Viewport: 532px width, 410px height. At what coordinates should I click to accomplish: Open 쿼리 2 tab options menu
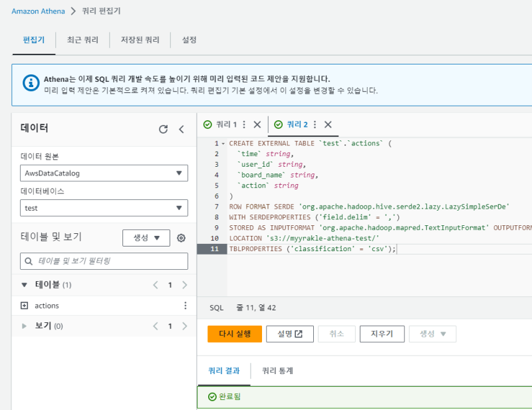click(315, 124)
